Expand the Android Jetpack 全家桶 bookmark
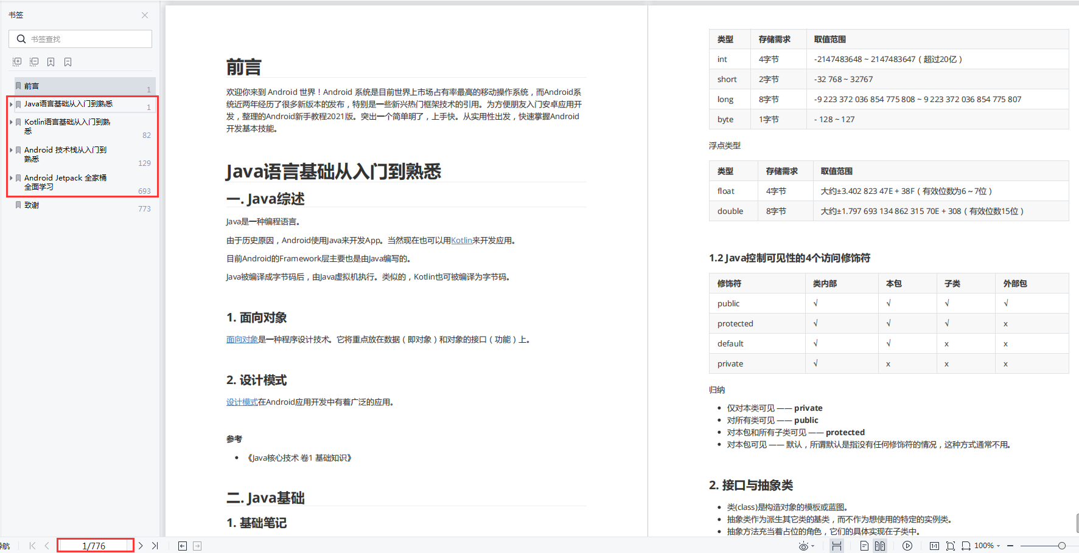The image size is (1079, 553). tap(11, 177)
